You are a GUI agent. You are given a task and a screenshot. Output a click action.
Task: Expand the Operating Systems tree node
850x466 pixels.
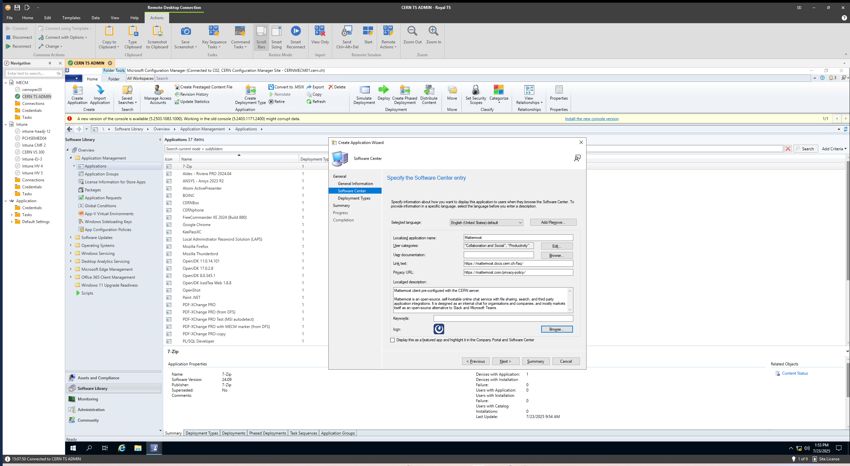[71, 245]
